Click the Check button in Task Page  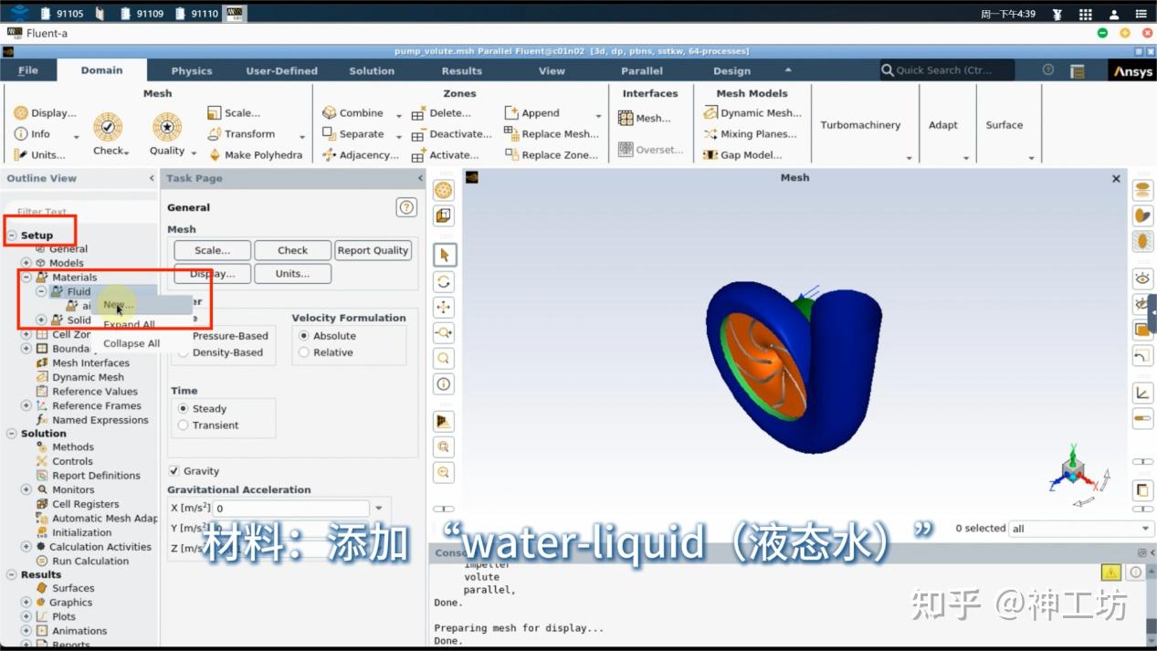point(293,250)
